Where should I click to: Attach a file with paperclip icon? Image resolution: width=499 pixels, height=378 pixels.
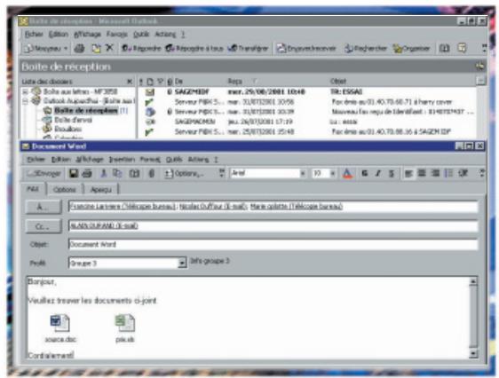coord(152,174)
